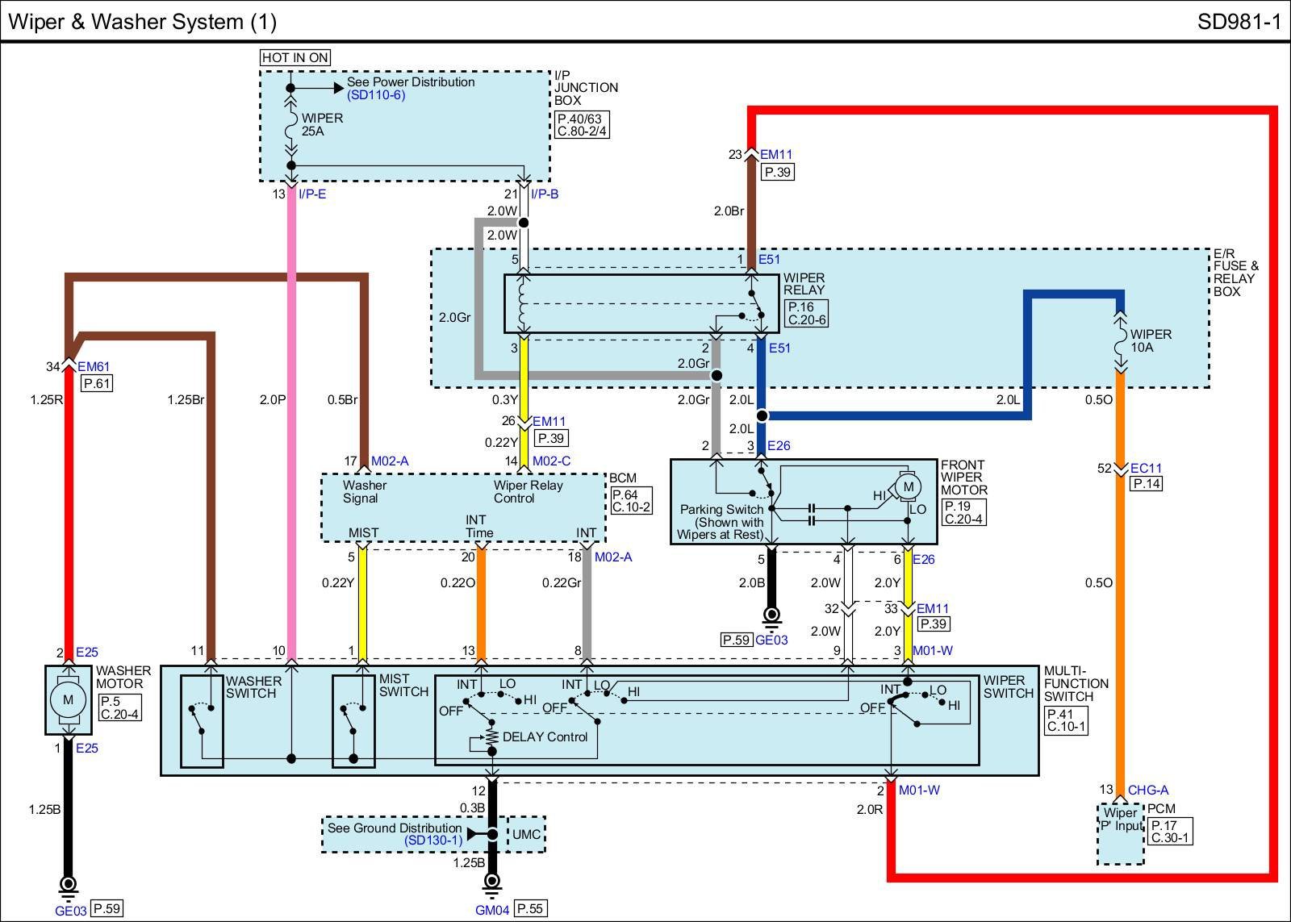This screenshot has width=1291, height=922.
Task: Click the Parking Switch label in wiper motor
Action: [x=721, y=510]
